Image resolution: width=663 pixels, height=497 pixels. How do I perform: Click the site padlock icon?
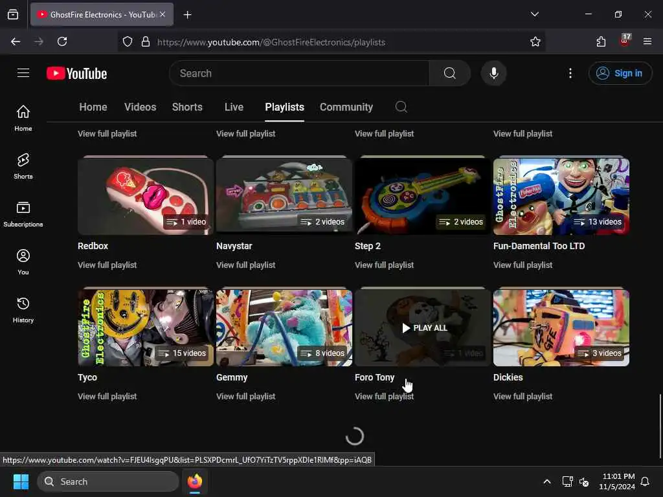tap(146, 41)
